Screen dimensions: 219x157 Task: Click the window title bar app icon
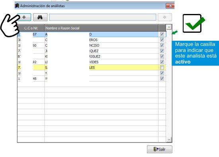pos(17,6)
